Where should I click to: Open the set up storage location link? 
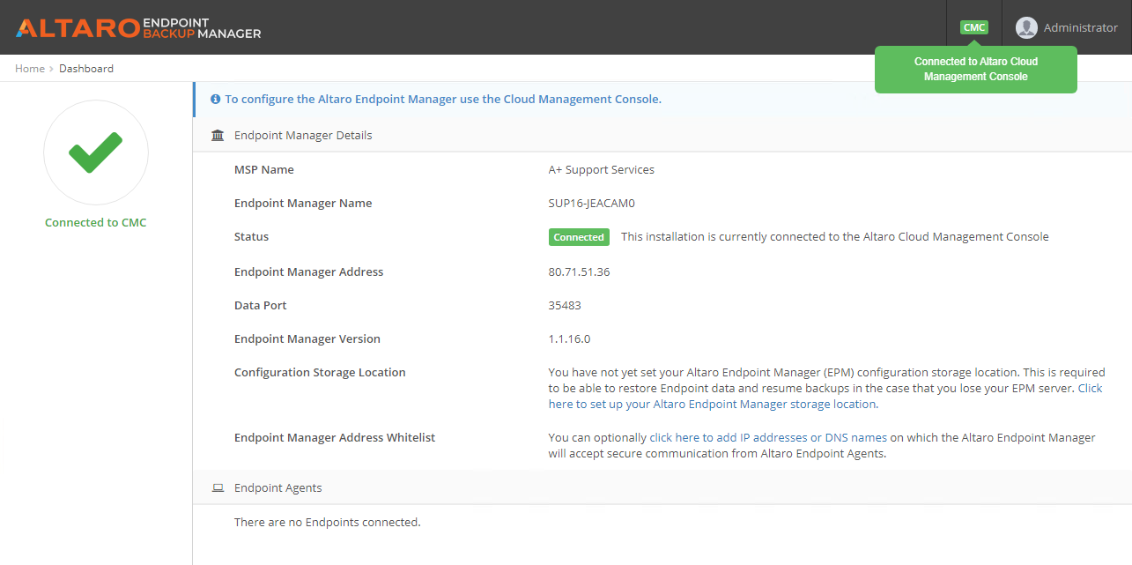pyautogui.click(x=713, y=404)
